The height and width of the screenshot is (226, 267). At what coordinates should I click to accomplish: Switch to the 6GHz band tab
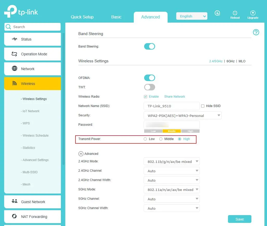click(230, 61)
